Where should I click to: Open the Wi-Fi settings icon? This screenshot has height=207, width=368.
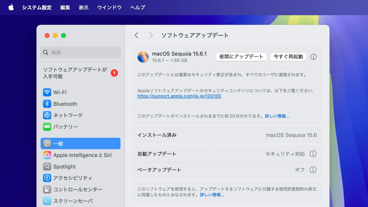[47, 92]
